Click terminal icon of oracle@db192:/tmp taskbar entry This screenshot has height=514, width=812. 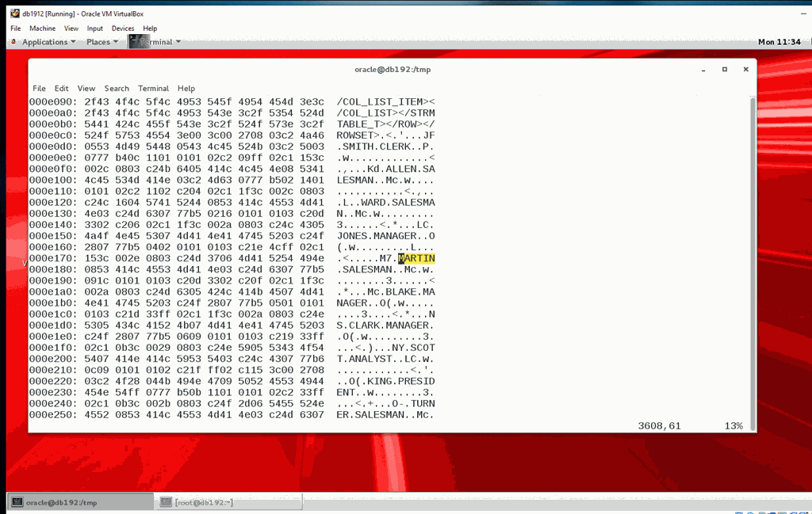coord(17,502)
